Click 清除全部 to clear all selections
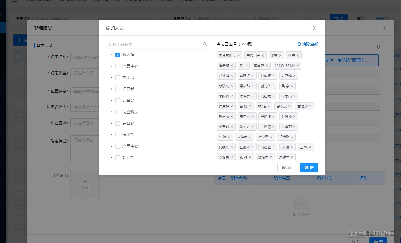Screen dimensions: 401x243 [x=308, y=44]
